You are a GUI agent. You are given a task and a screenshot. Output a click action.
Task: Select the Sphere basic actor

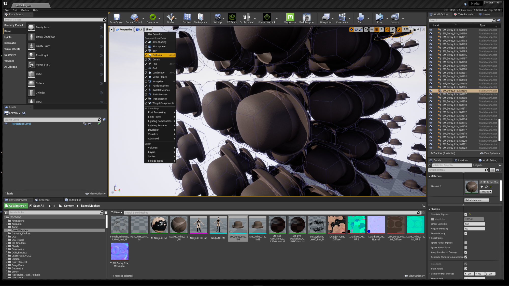coord(65,83)
